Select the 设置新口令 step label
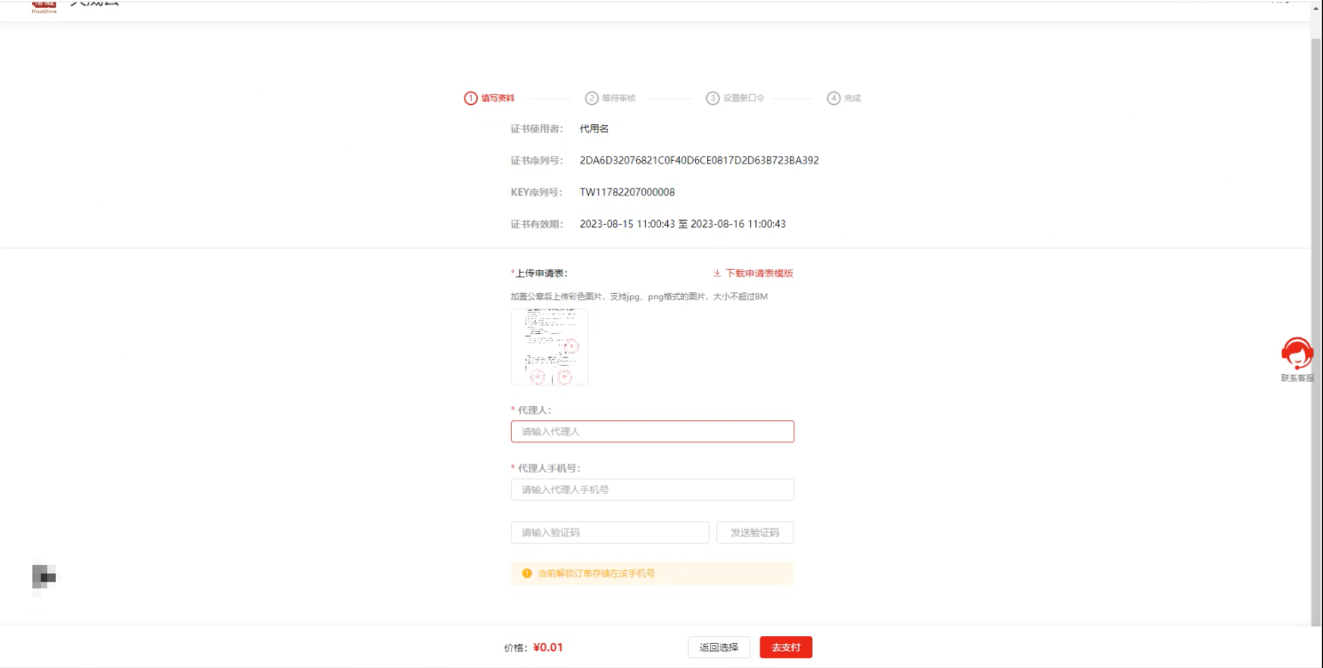Image resolution: width=1323 pixels, height=668 pixels. [744, 99]
